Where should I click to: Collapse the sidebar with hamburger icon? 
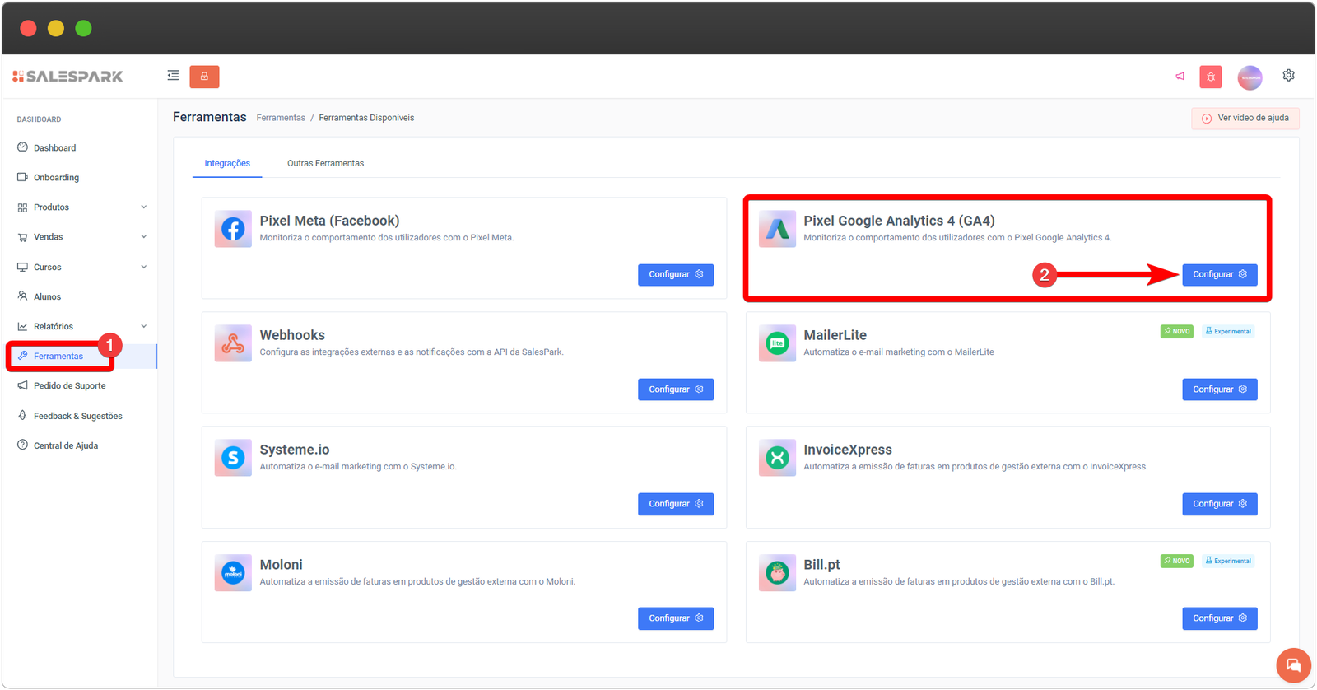coord(173,76)
